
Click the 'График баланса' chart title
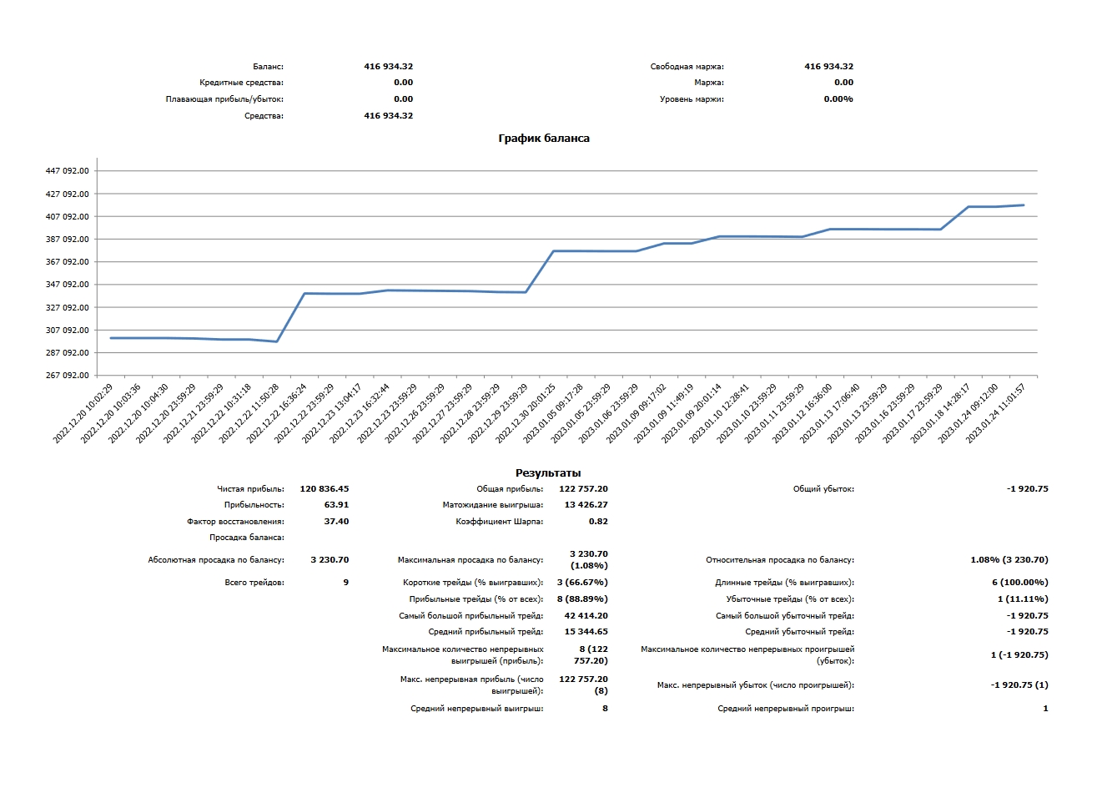pos(544,139)
